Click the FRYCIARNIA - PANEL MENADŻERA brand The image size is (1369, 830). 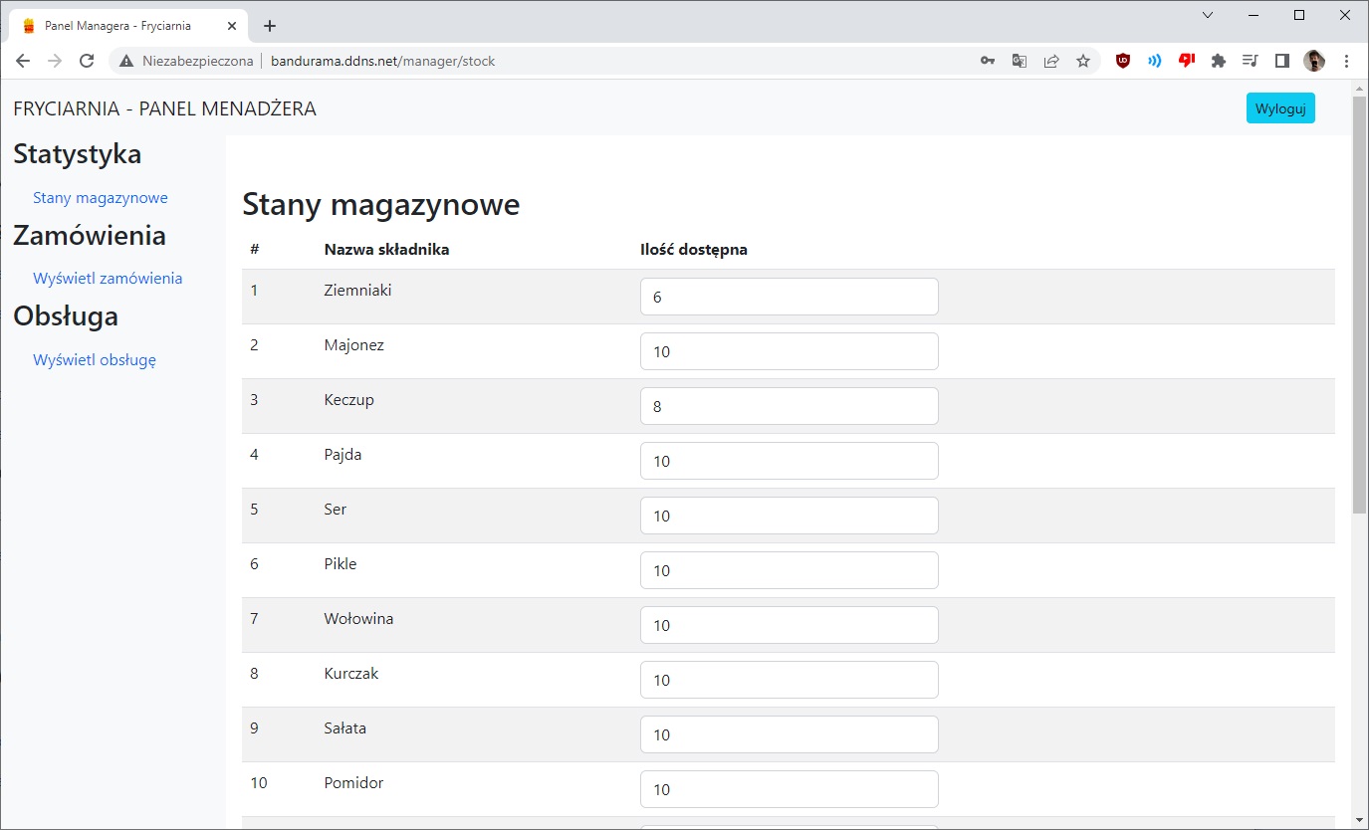pyautogui.click(x=164, y=108)
